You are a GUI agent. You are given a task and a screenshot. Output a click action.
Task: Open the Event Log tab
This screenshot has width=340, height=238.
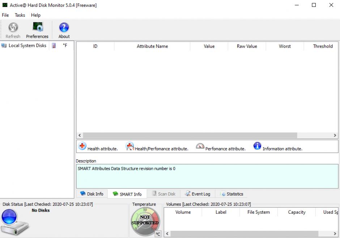pyautogui.click(x=197, y=194)
